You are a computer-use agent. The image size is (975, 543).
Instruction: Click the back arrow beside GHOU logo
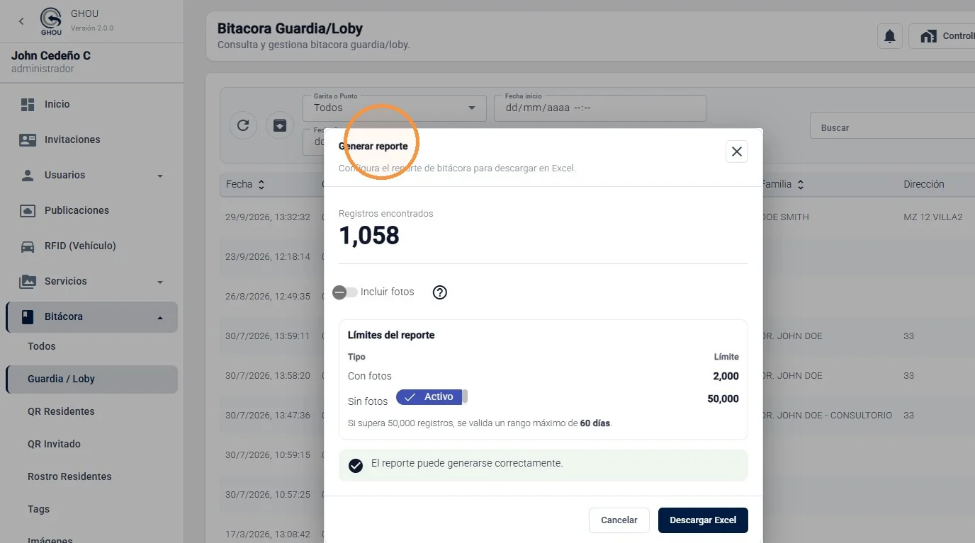[x=21, y=21]
